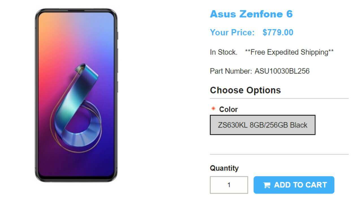Click the phone's side power button in image

tap(117, 86)
